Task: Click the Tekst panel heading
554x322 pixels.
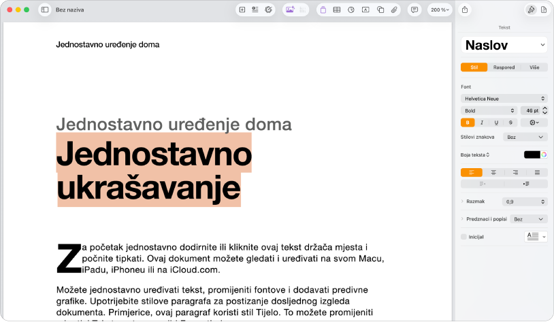Action: [504, 27]
